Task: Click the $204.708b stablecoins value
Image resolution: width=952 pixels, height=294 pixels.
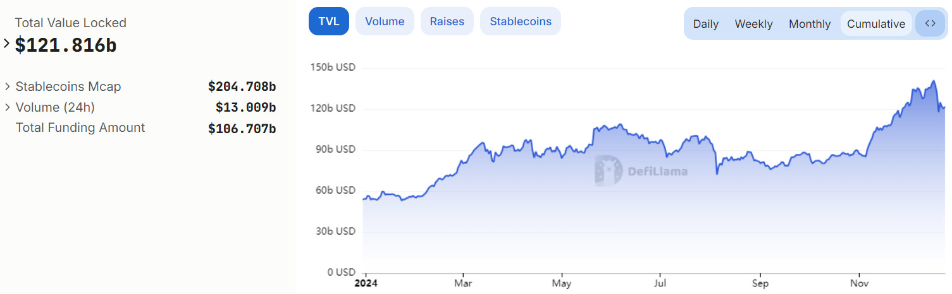Action: tap(242, 86)
